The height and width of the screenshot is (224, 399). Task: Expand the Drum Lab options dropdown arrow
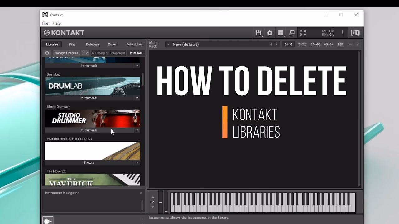click(x=137, y=98)
